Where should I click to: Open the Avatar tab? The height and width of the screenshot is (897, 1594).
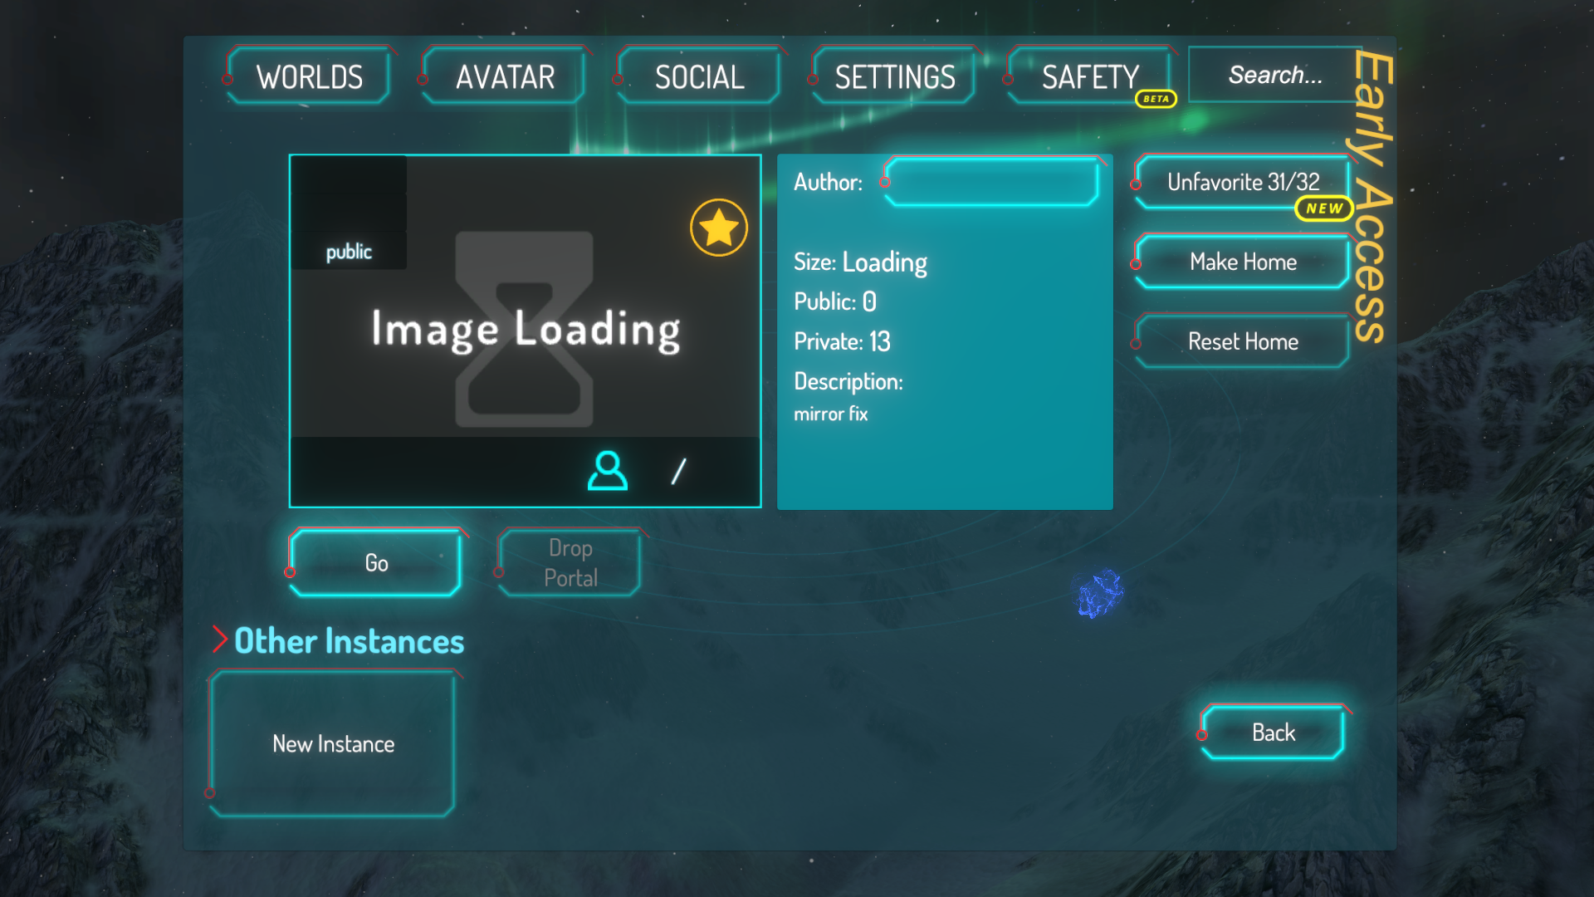pyautogui.click(x=505, y=76)
